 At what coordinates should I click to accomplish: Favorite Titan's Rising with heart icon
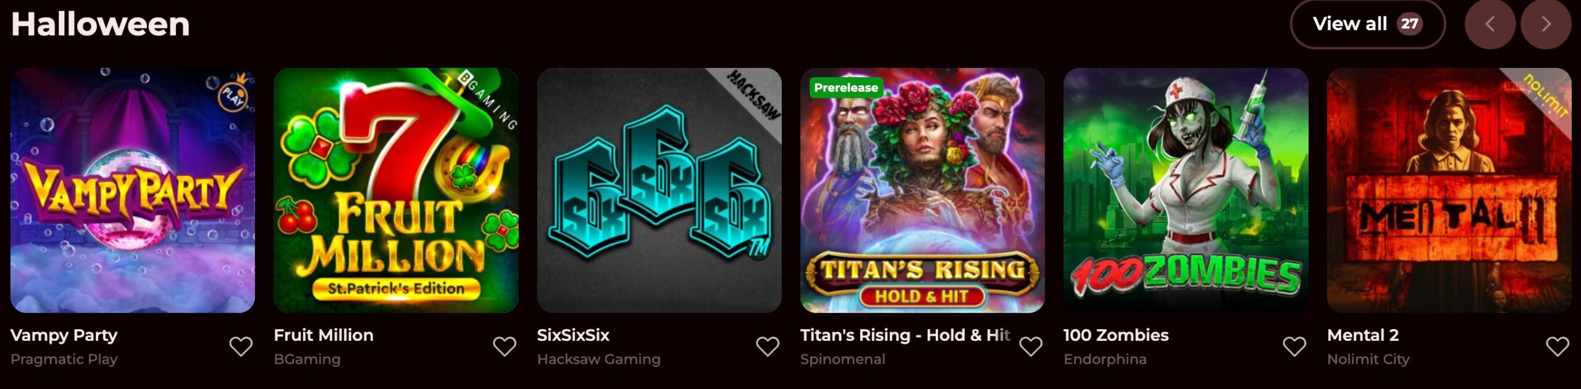pos(1031,346)
